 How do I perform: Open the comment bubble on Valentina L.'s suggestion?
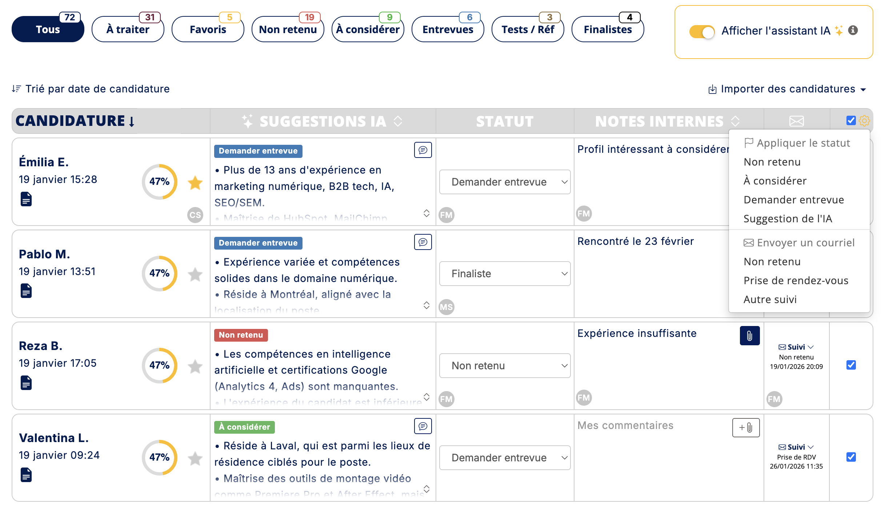tap(423, 426)
